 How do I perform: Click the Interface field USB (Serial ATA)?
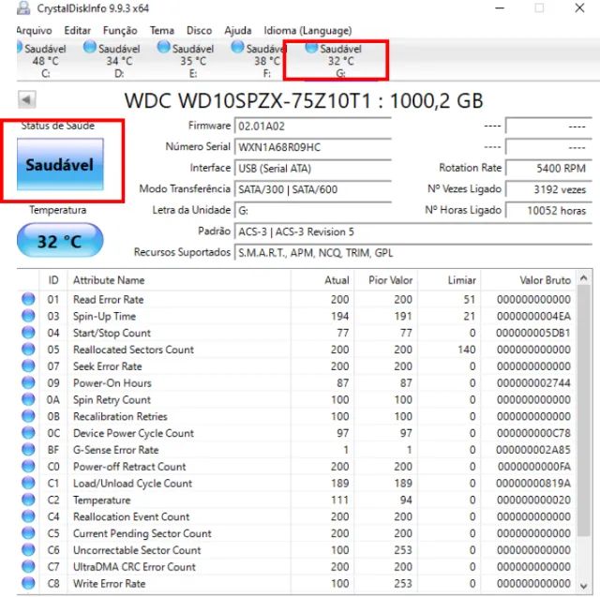[x=312, y=168]
